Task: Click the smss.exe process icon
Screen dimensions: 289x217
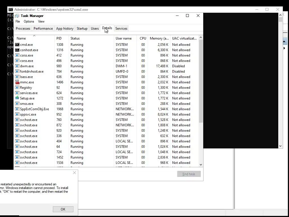Action: pyautogui.click(x=17, y=103)
